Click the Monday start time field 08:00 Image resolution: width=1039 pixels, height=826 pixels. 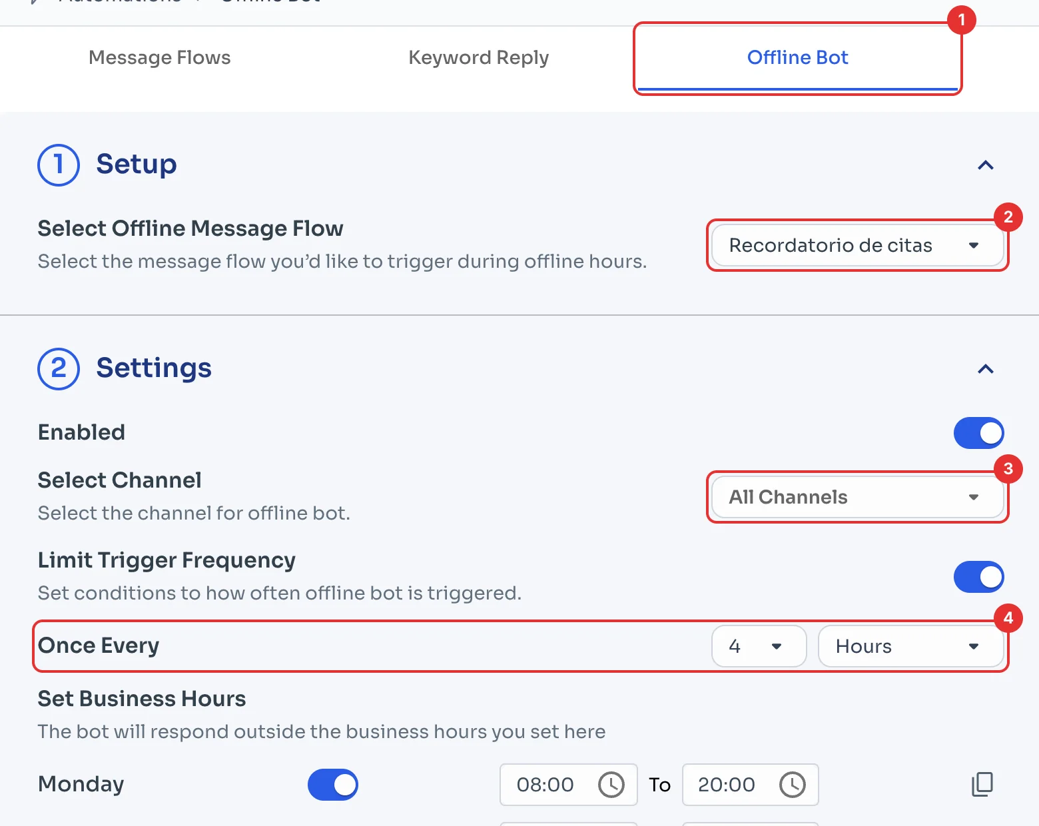[568, 785]
